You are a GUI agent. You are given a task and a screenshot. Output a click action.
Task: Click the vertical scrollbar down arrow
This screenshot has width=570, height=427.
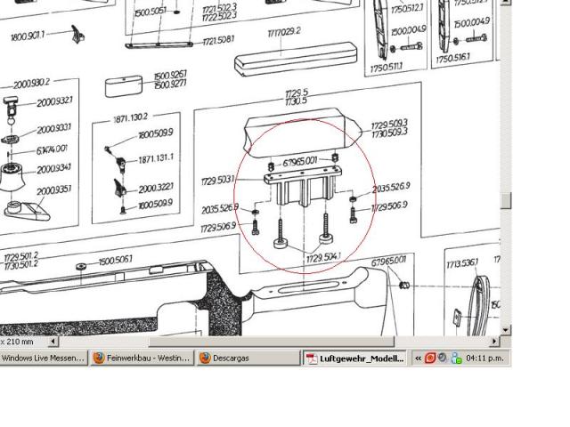point(506,330)
